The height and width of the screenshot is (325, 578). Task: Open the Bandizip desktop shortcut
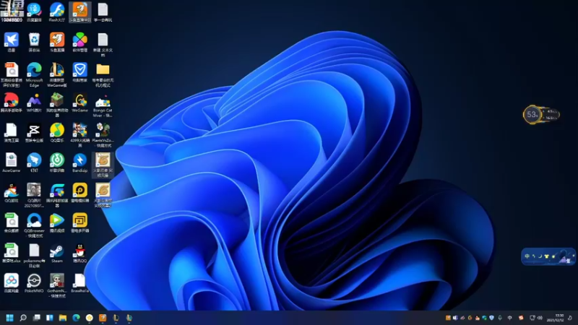pos(79,163)
